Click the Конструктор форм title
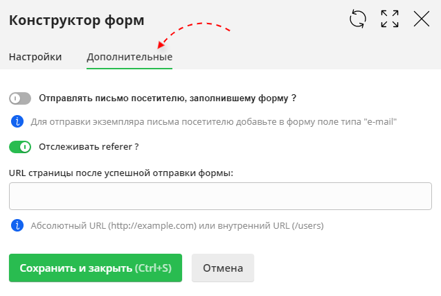This screenshot has width=441, height=296. [x=76, y=20]
